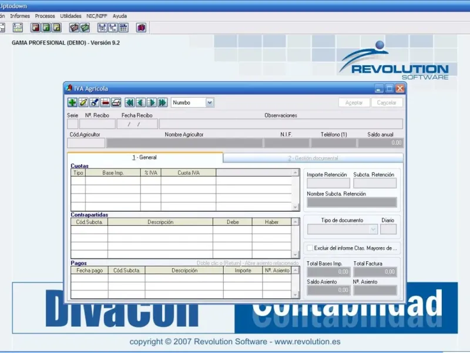Click the Fecha Recibo date field
The width and height of the screenshot is (470, 353).
[137, 124]
